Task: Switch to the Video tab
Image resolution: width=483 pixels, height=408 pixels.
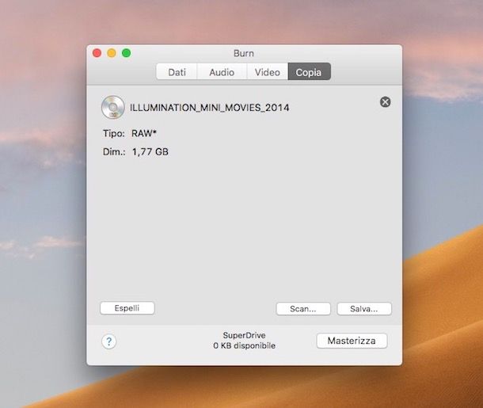Action: coord(268,72)
